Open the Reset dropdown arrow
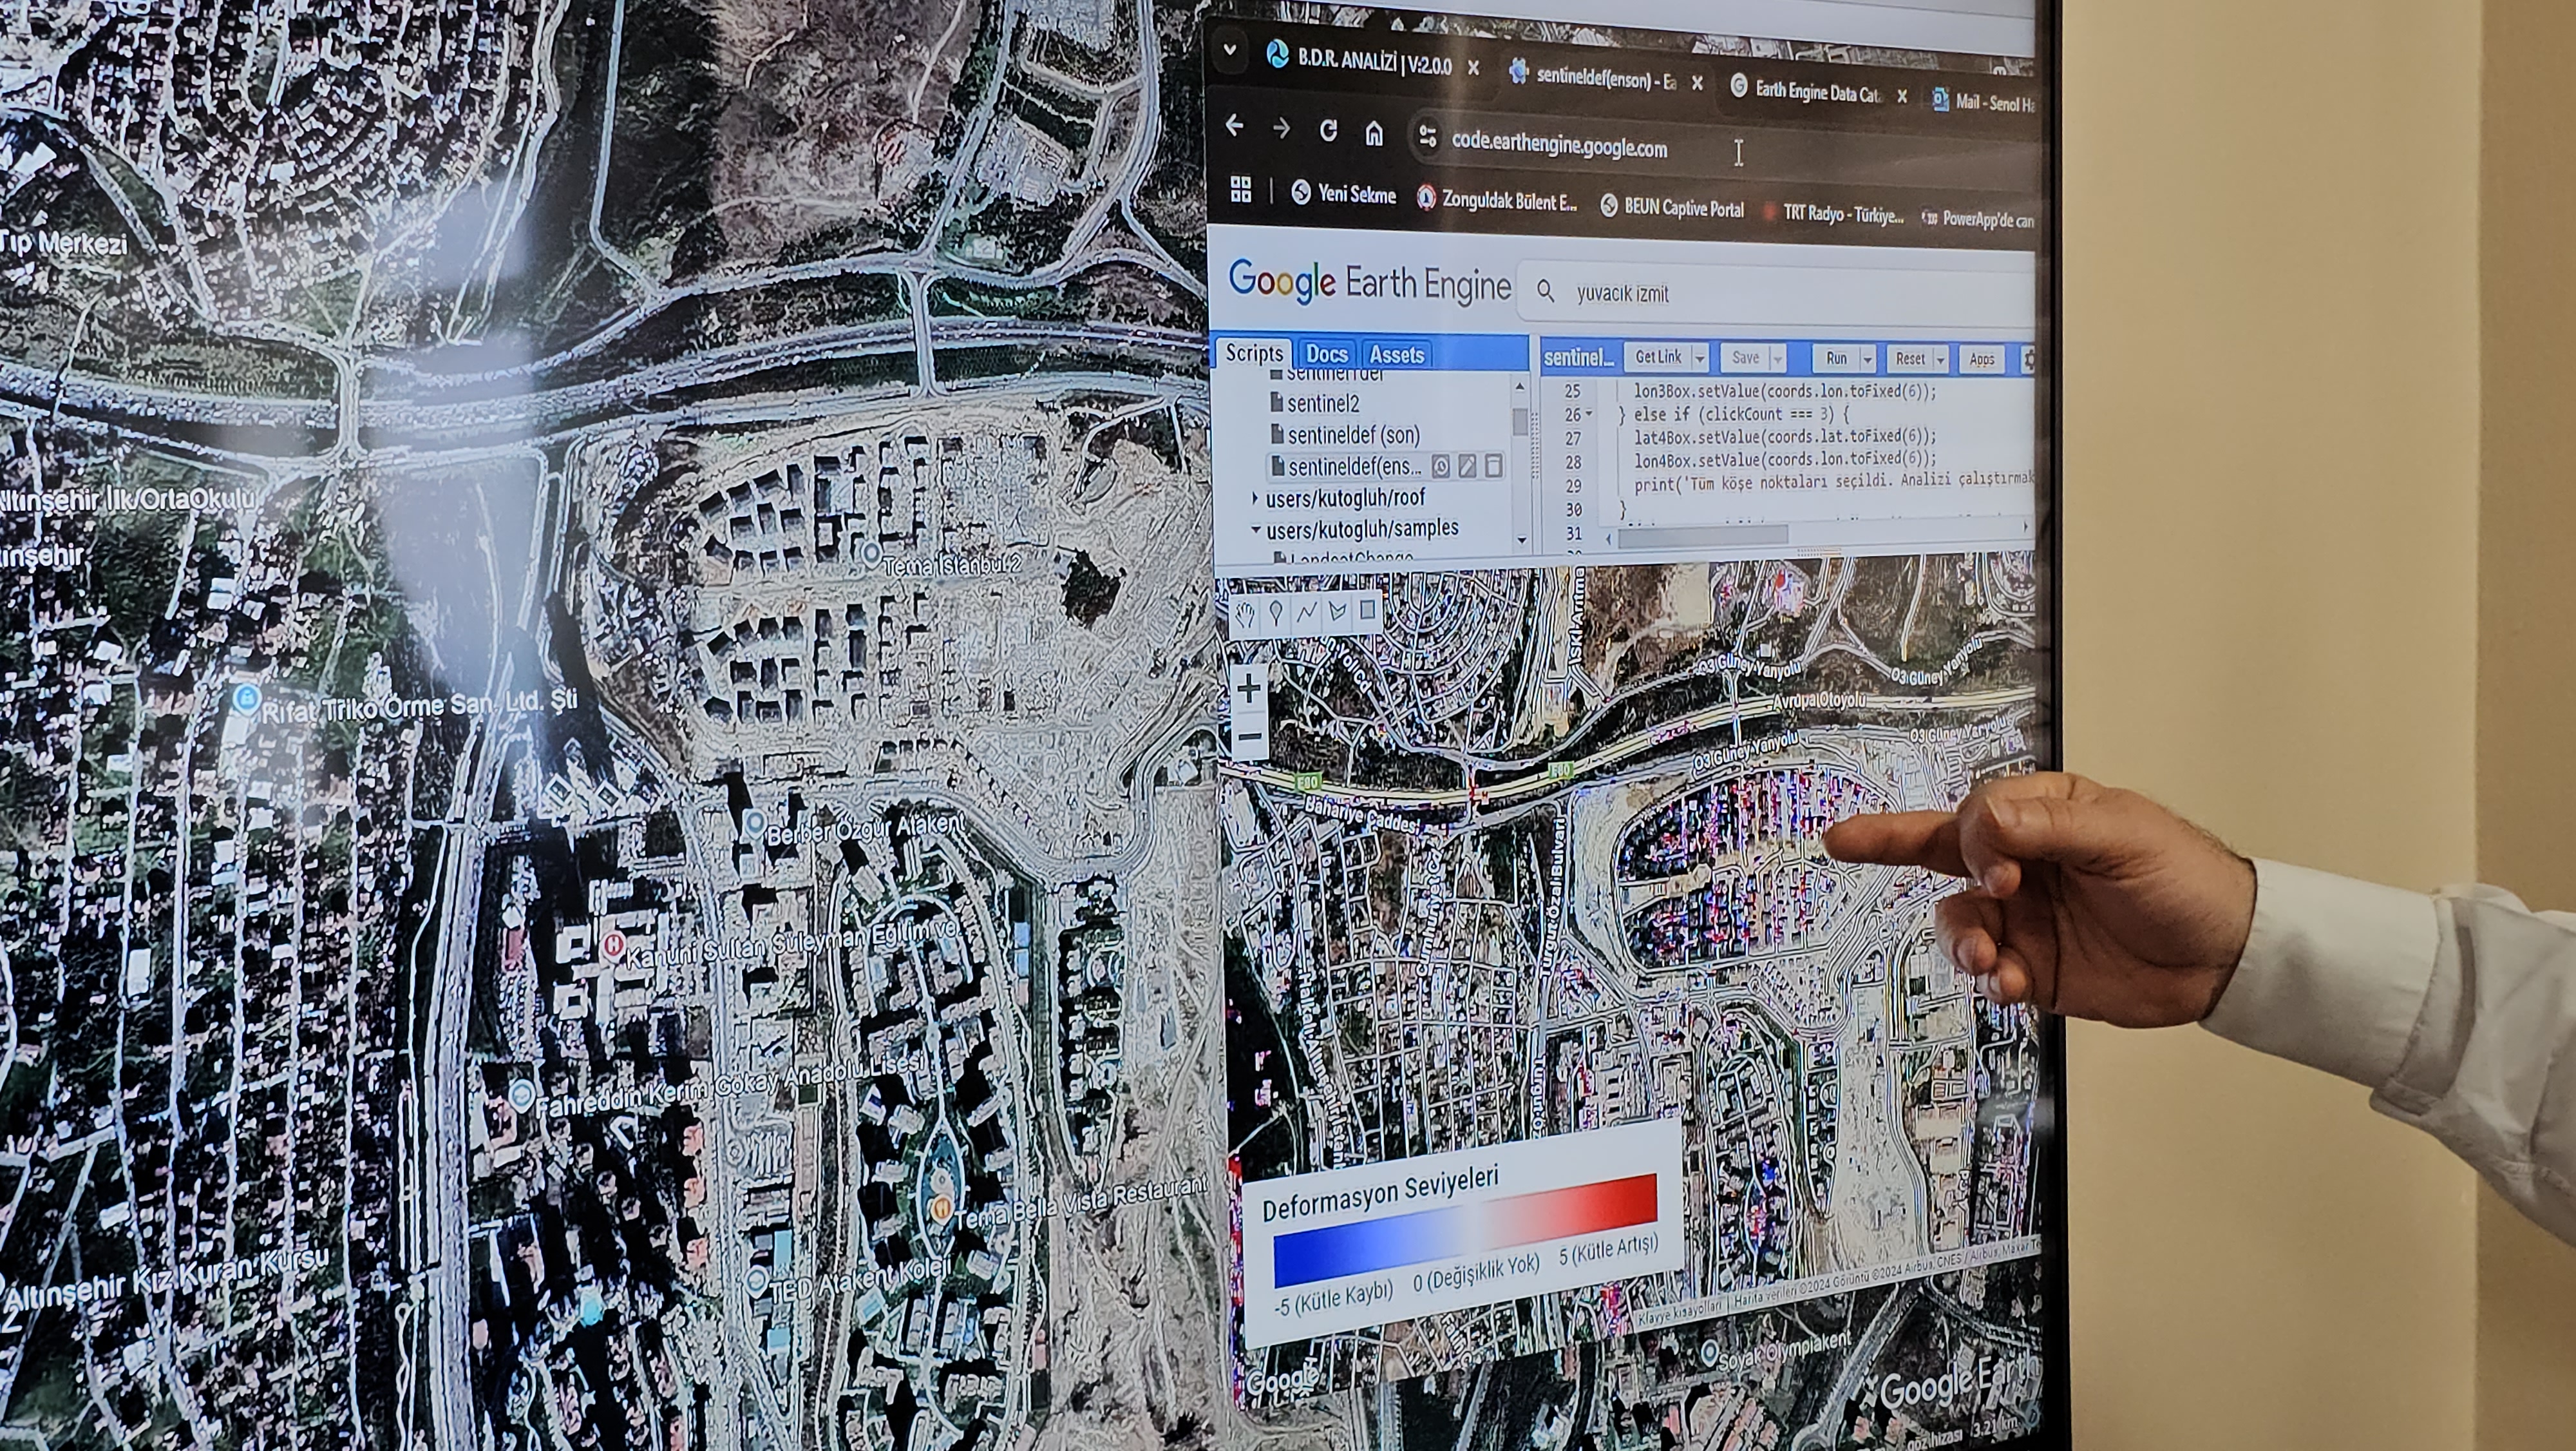 click(x=1941, y=360)
